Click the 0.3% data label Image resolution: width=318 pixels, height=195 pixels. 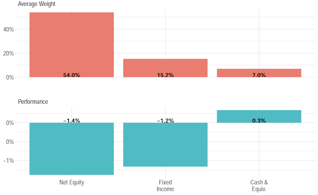point(259,121)
